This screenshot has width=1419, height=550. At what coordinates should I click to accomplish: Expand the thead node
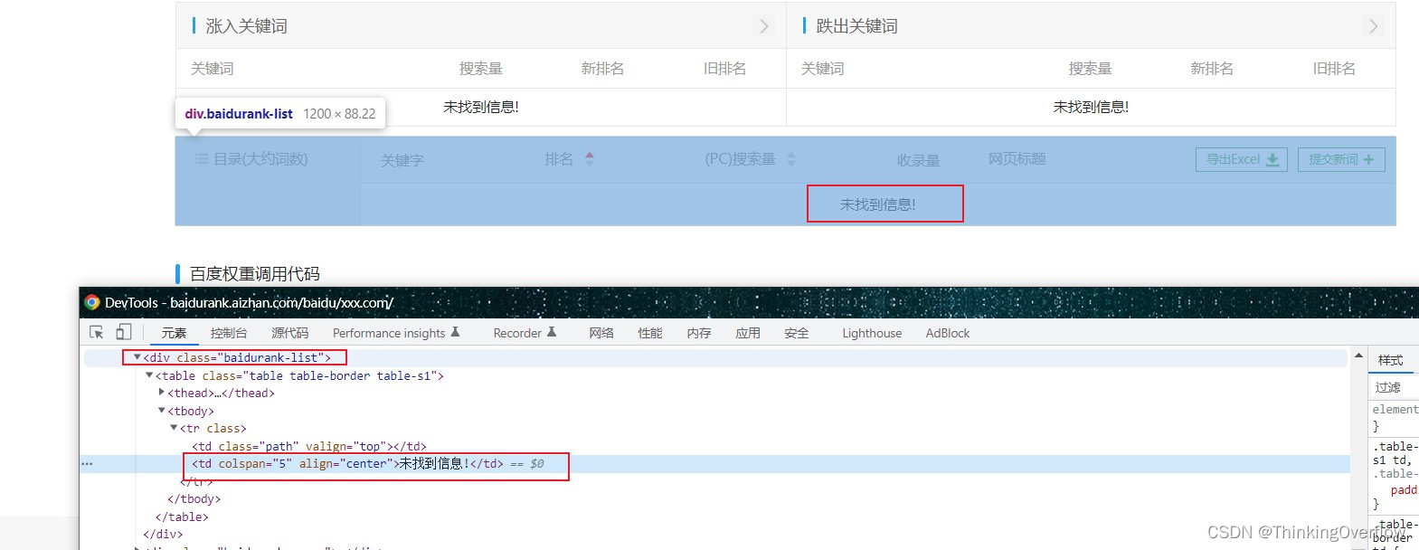pos(162,393)
